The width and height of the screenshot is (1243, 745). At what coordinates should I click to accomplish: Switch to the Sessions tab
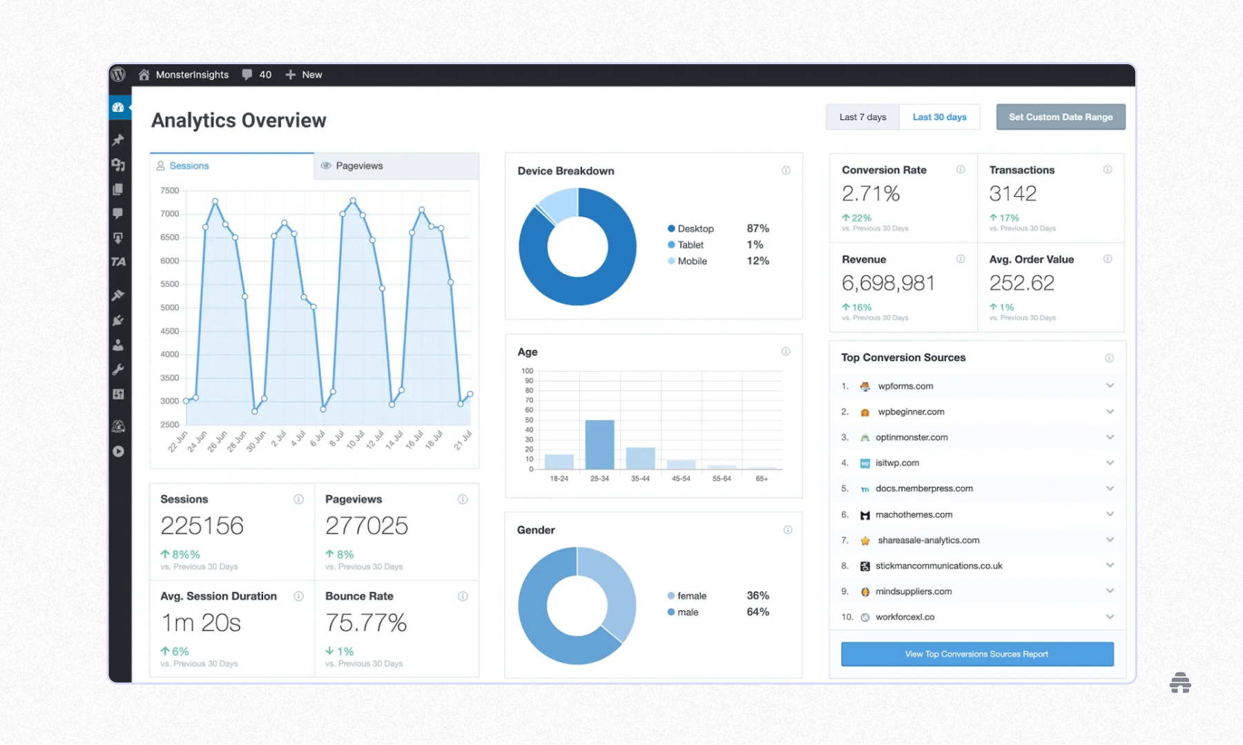[x=232, y=166]
